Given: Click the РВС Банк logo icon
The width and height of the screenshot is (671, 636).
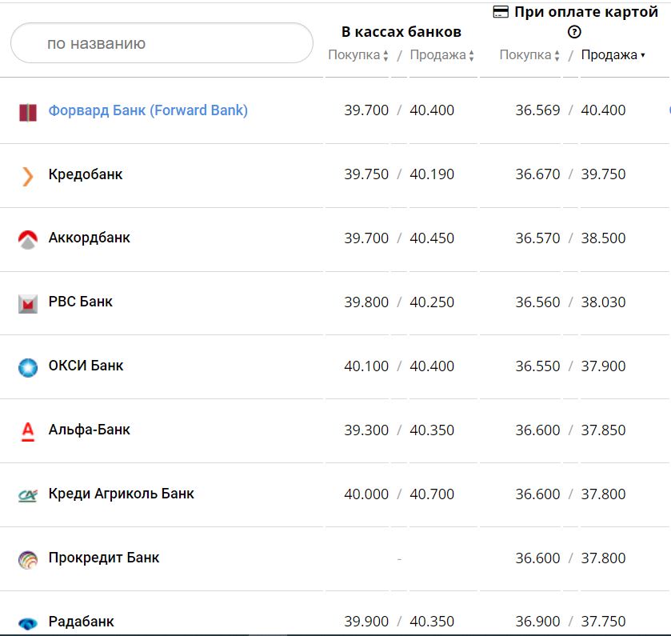Looking at the screenshot, I should 28,303.
